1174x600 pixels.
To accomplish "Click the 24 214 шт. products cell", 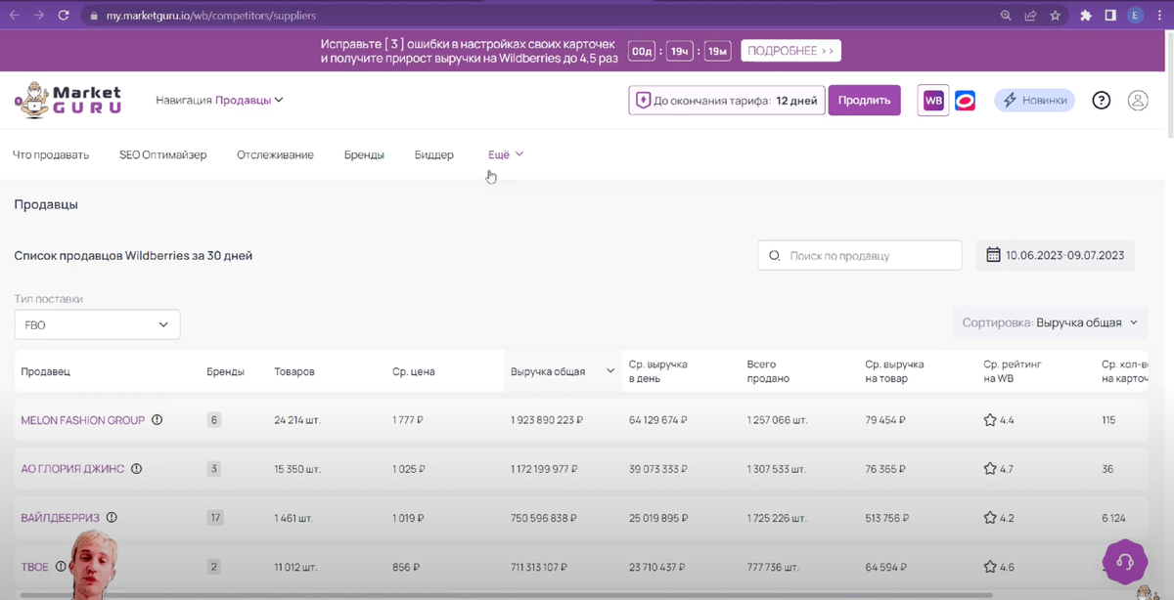I will 297,420.
